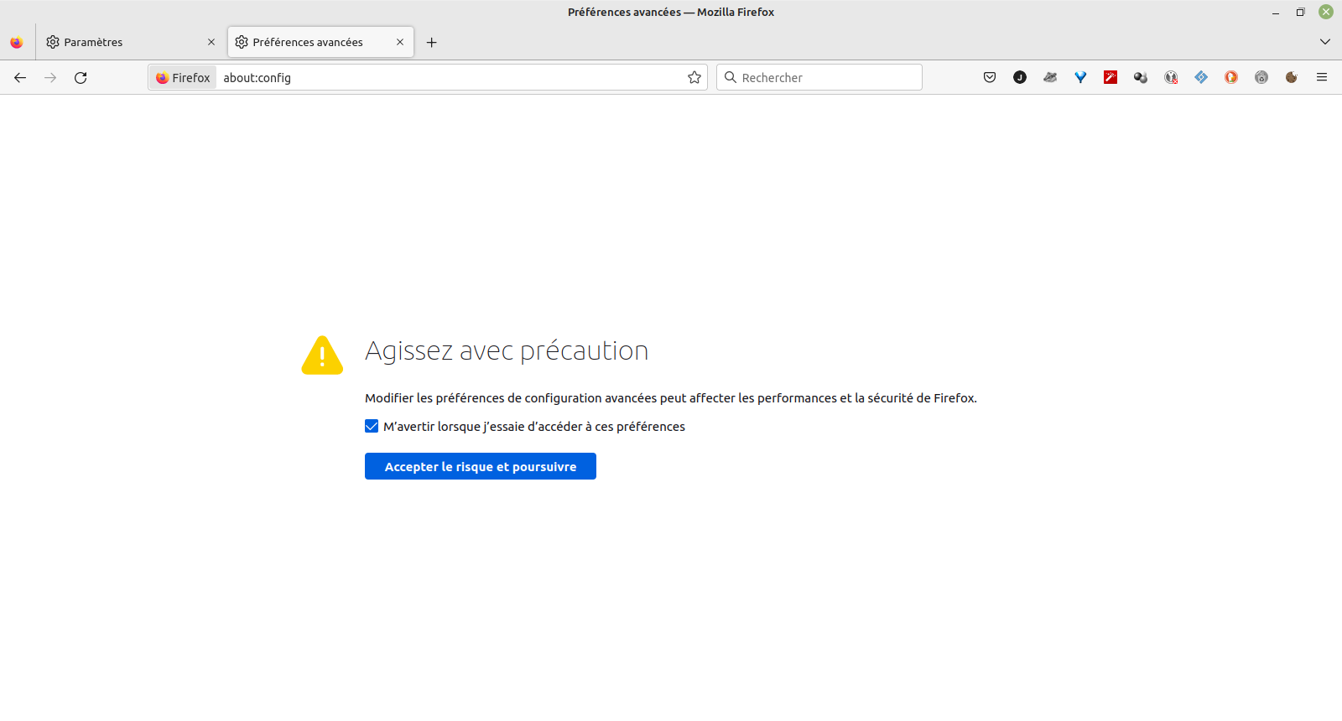Maximize the Firefox window
This screenshot has height=721, width=1342.
click(x=1301, y=12)
